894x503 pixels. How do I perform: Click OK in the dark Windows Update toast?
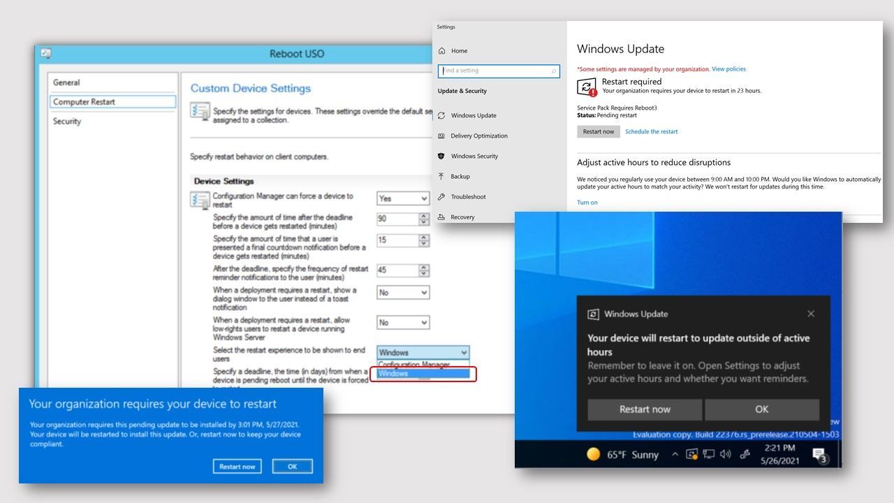tap(762, 409)
